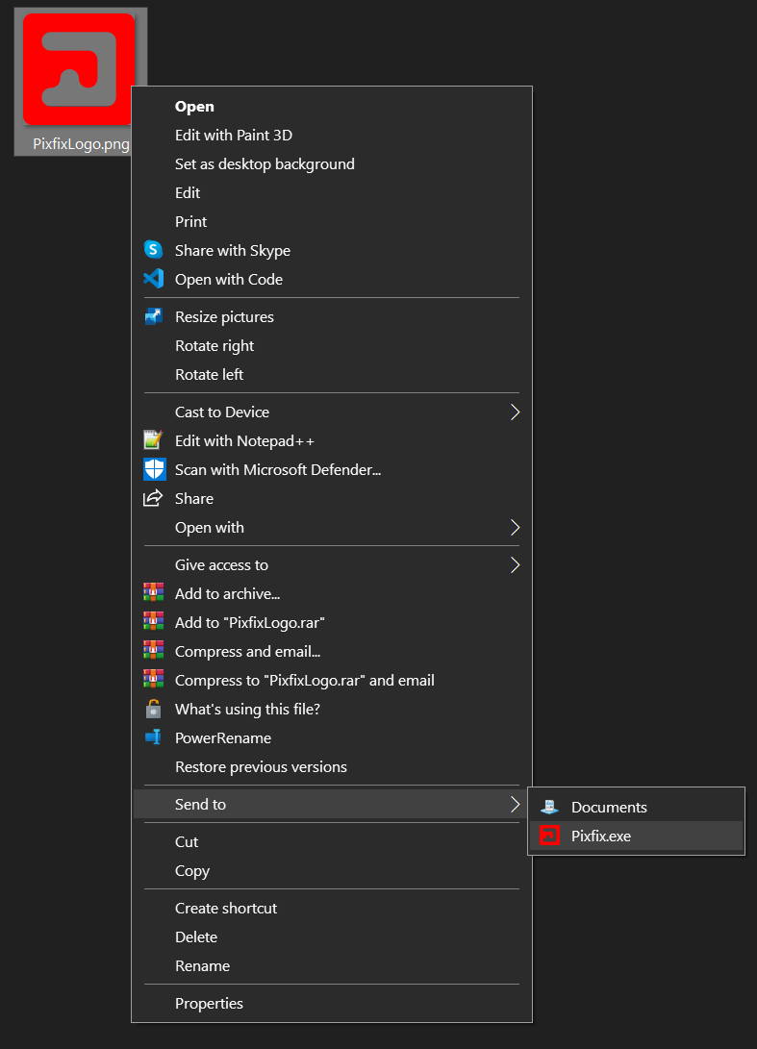Click the PowerRename icon
The width and height of the screenshot is (757, 1049).
coord(153,737)
